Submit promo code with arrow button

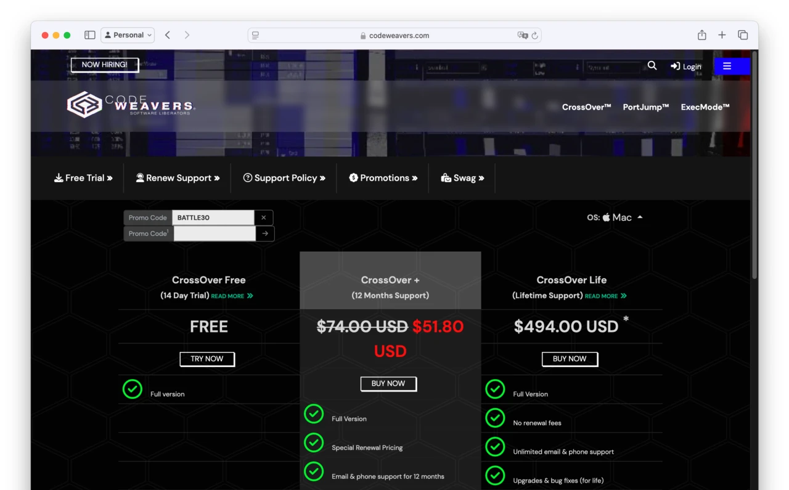(265, 233)
